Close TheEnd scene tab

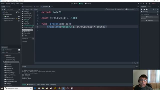pyautogui.click(x=49, y=6)
